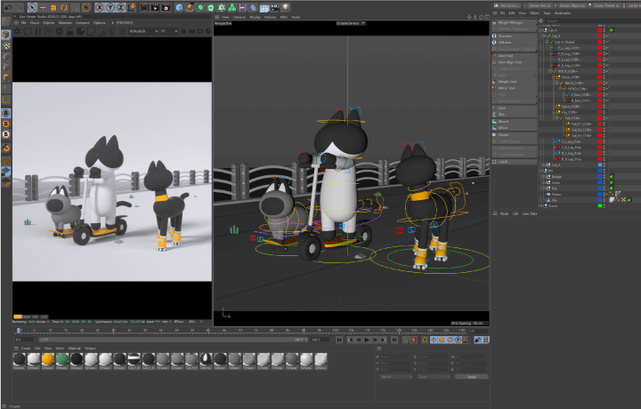This screenshot has width=641, height=409.
Task: Add a Camera object icon
Action: coord(275,7)
